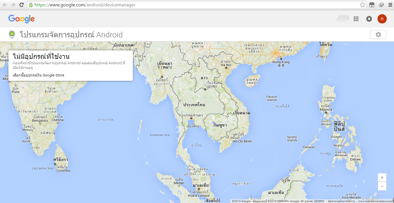This screenshot has width=394, height=203.
Task: Click the Dabaw city label
Action: pos(355,159)
